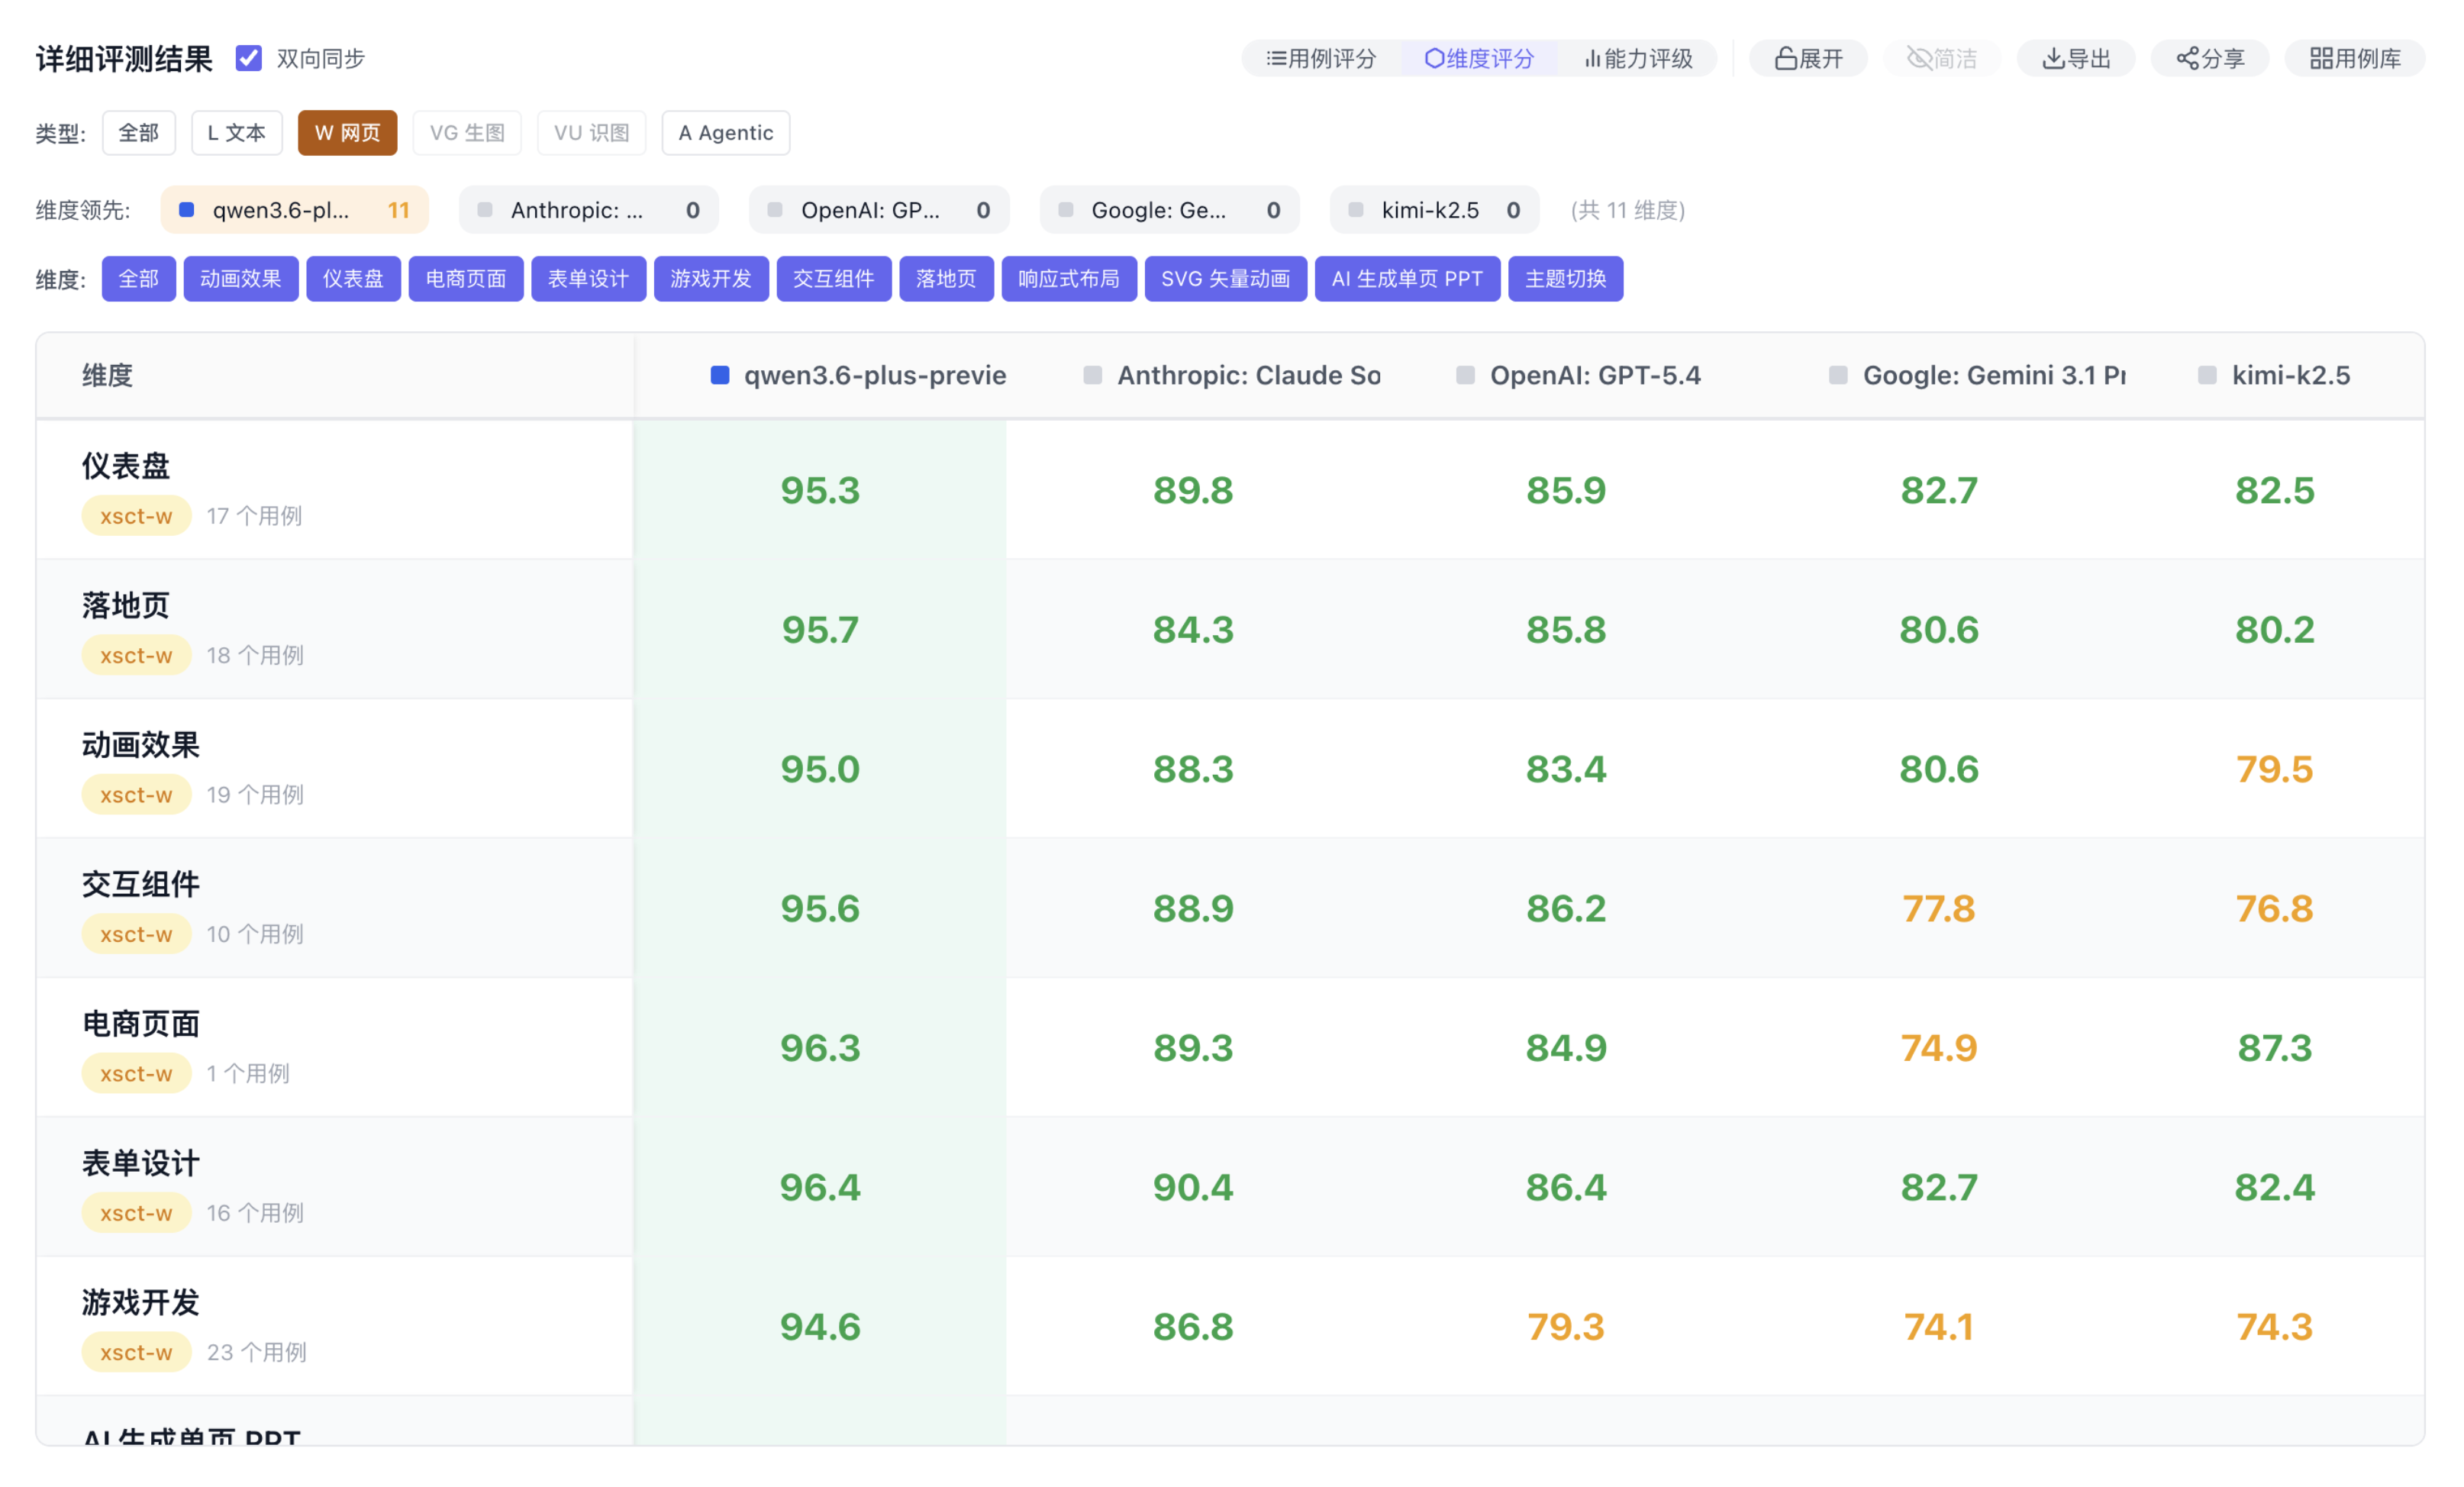2464x1487 pixels.
Task: Click the expand unlock icon
Action: (1786, 59)
